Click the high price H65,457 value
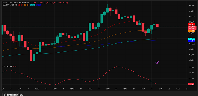 (x=40, y=3)
